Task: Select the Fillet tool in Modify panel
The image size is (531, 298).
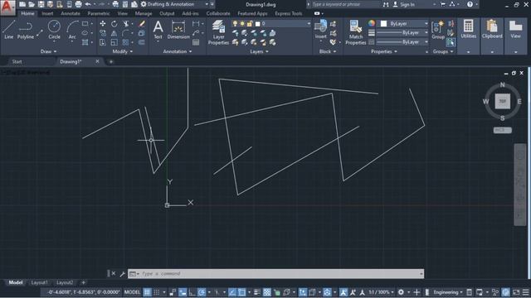Action: [x=126, y=33]
